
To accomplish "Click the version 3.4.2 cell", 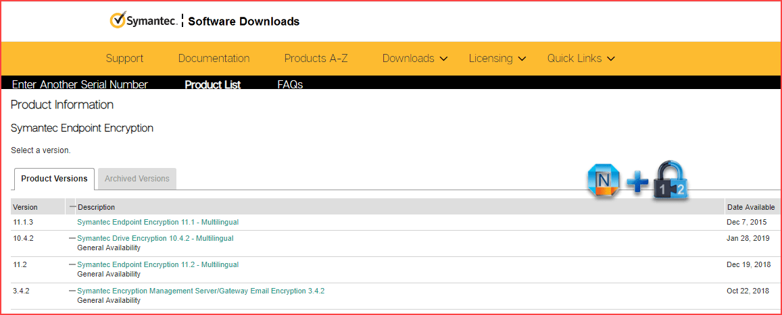I will [21, 291].
